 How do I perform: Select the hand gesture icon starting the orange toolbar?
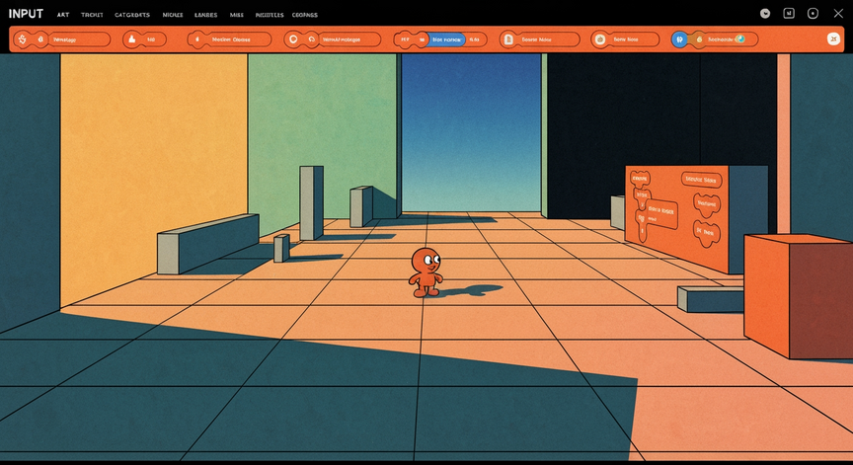[23, 39]
